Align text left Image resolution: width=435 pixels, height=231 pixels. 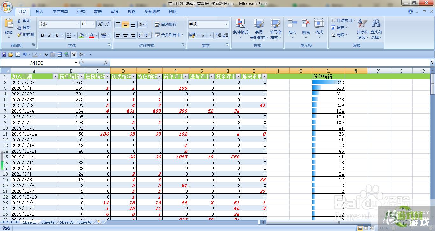[x=118, y=35]
